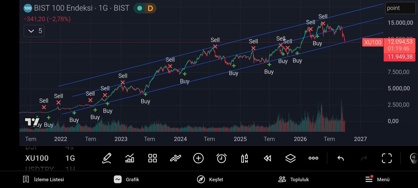Click the 11.949,38 price label
The image size is (418, 188).
click(x=399, y=57)
